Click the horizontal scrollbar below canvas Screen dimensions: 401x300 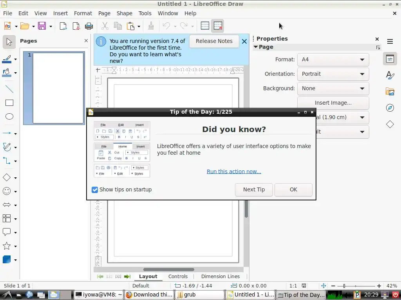tap(168, 270)
